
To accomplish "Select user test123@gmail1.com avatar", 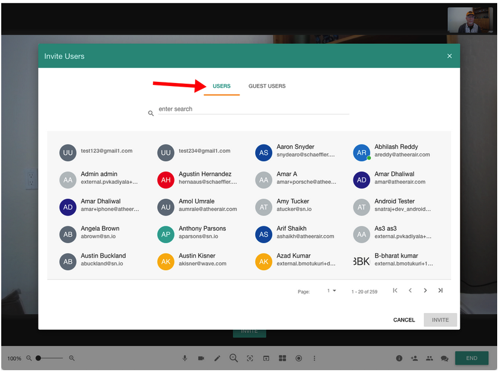I will point(68,153).
